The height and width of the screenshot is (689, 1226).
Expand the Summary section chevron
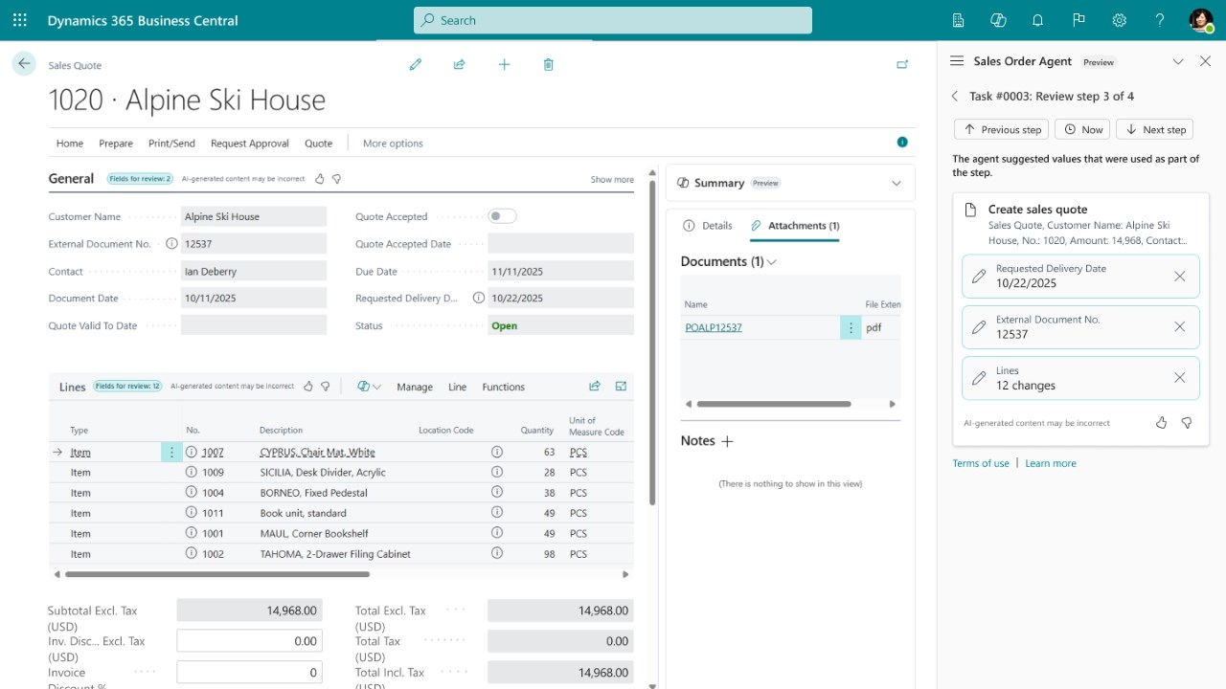click(897, 183)
